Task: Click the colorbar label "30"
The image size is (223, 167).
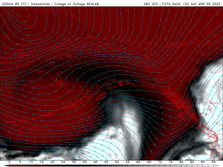Action: pyautogui.click(x=74, y=162)
